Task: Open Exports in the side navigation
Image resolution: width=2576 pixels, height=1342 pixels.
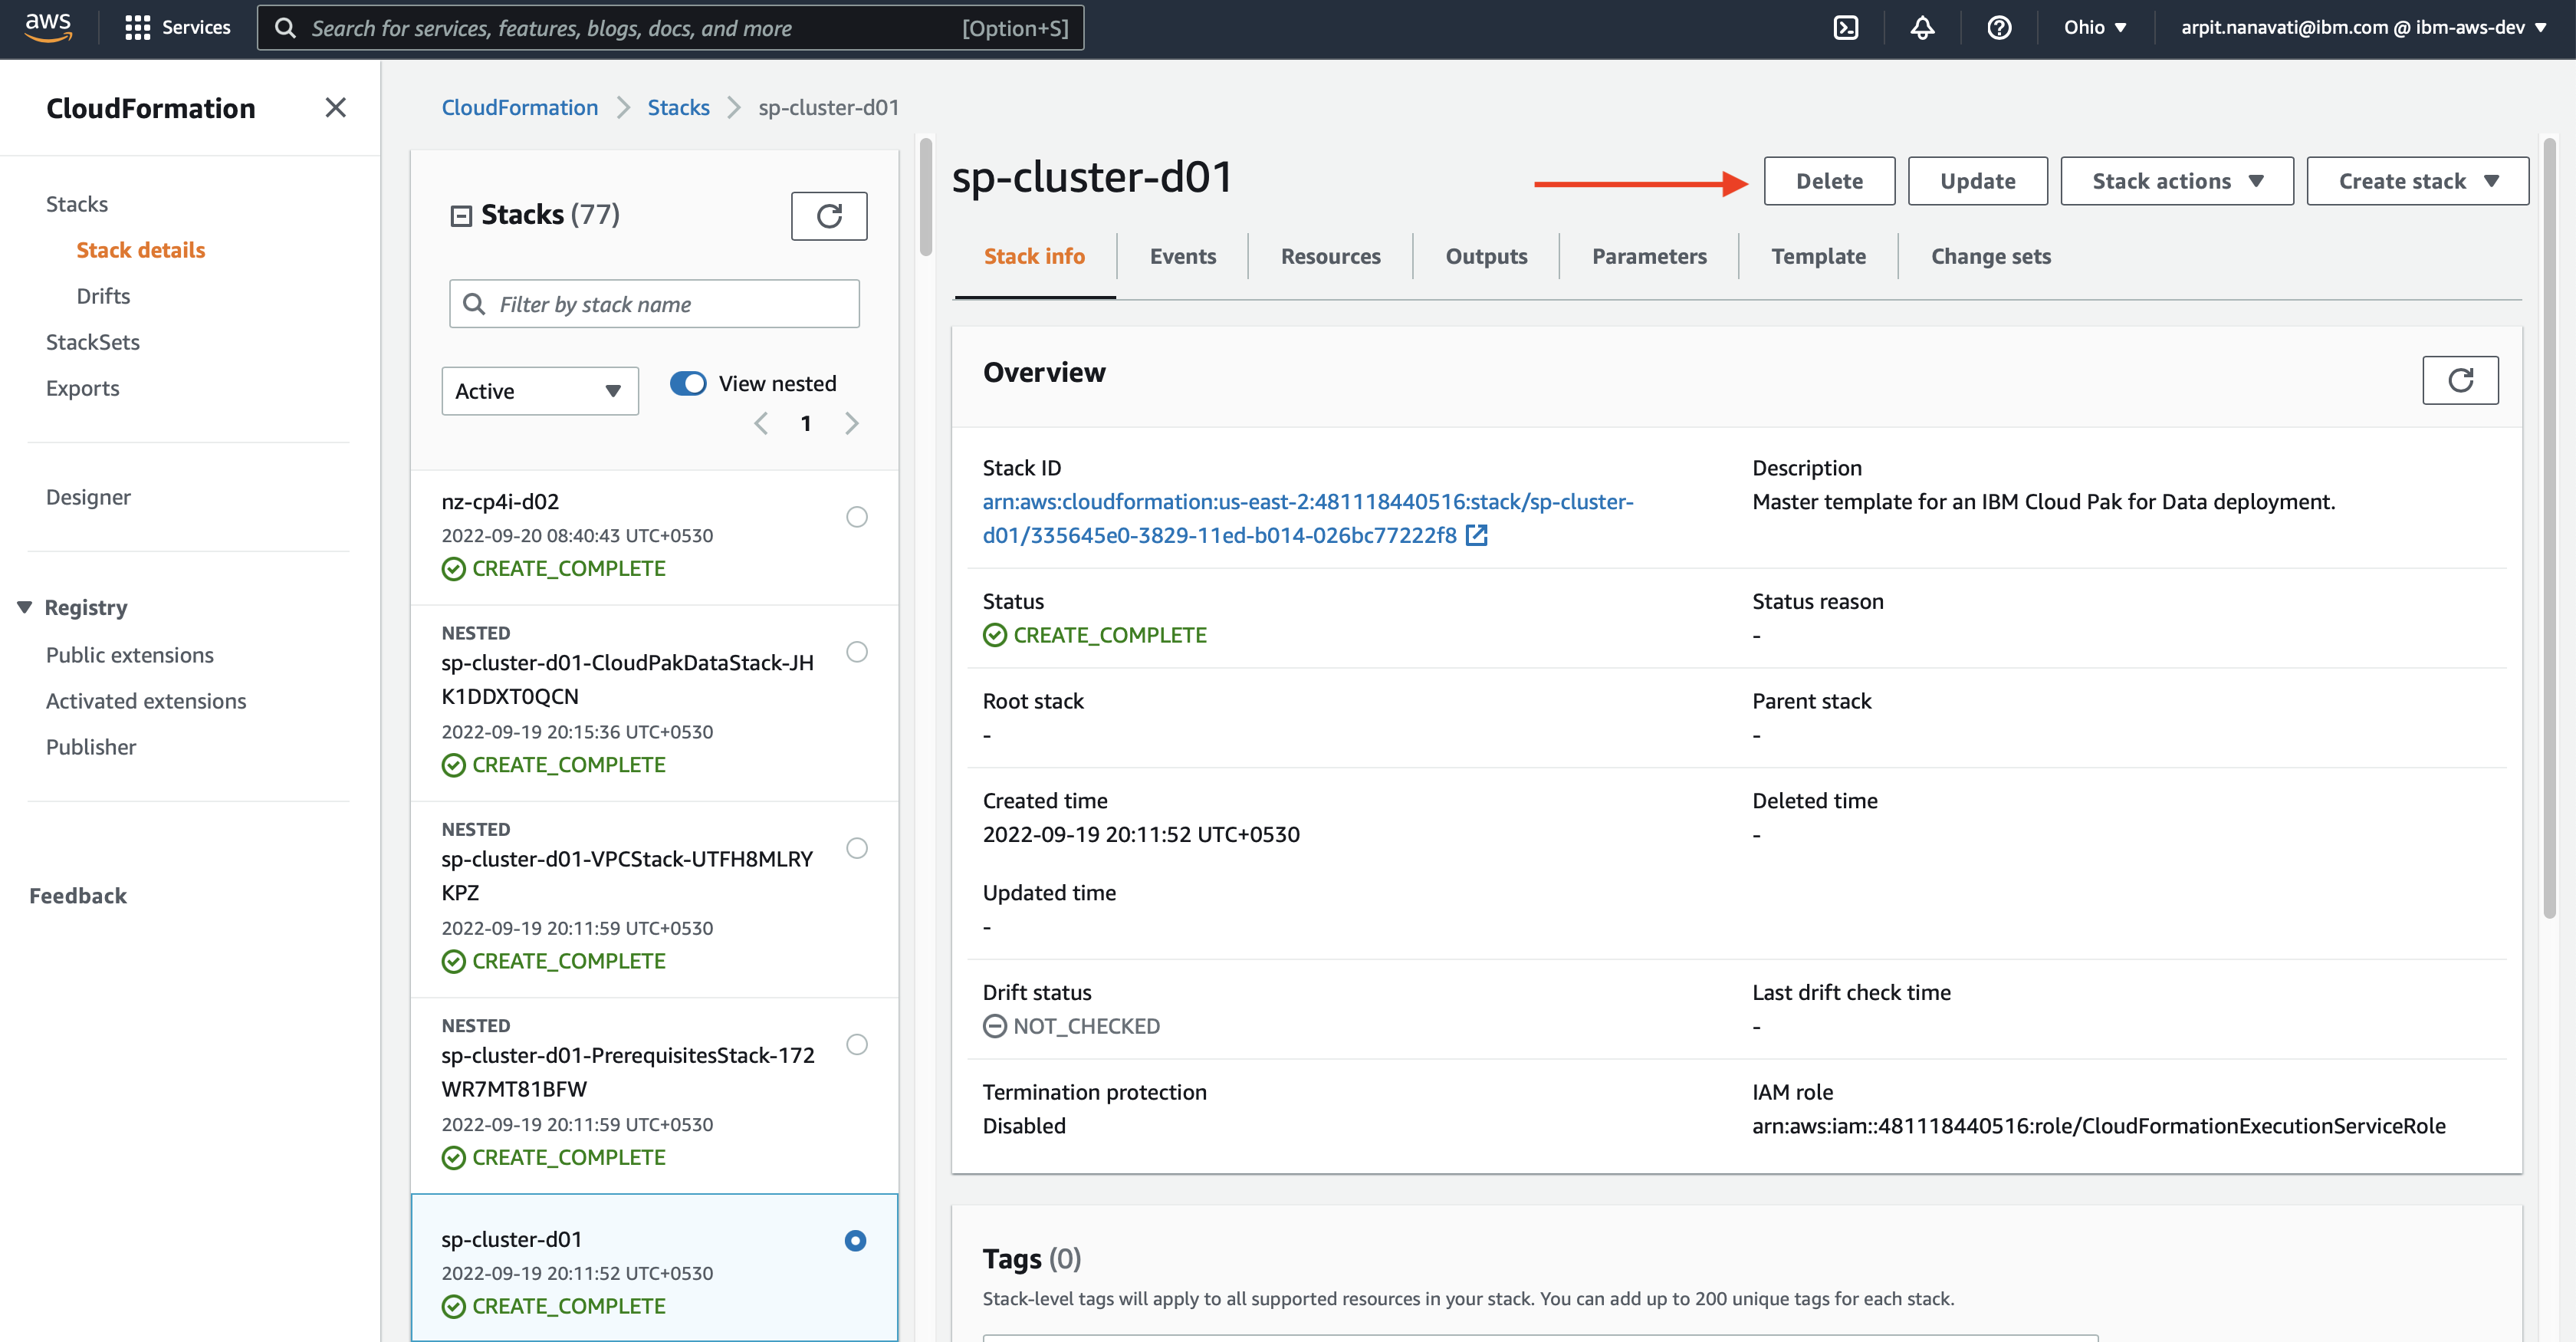Action: pos(83,388)
